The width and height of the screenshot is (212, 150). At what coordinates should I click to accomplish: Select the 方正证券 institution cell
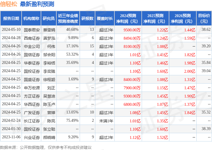(x=32, y=96)
